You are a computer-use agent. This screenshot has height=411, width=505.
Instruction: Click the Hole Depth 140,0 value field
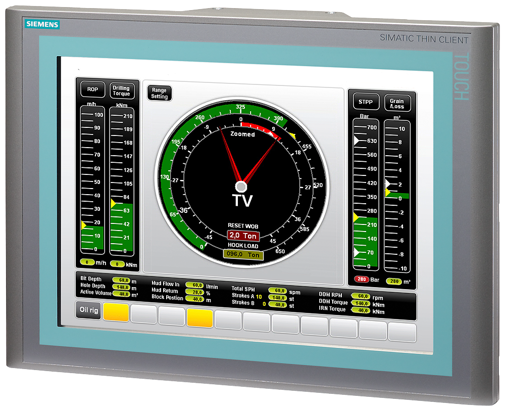tap(121, 287)
